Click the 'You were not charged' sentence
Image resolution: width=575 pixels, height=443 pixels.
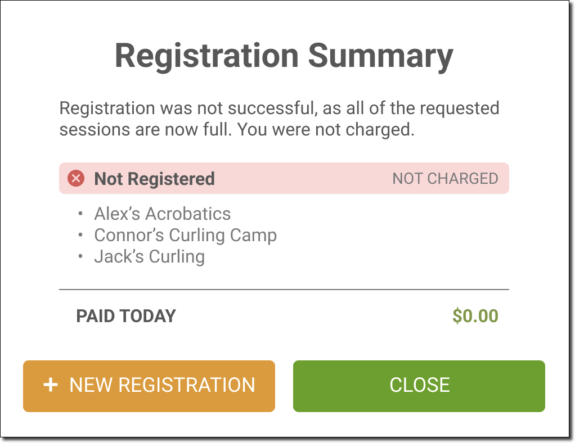[325, 130]
